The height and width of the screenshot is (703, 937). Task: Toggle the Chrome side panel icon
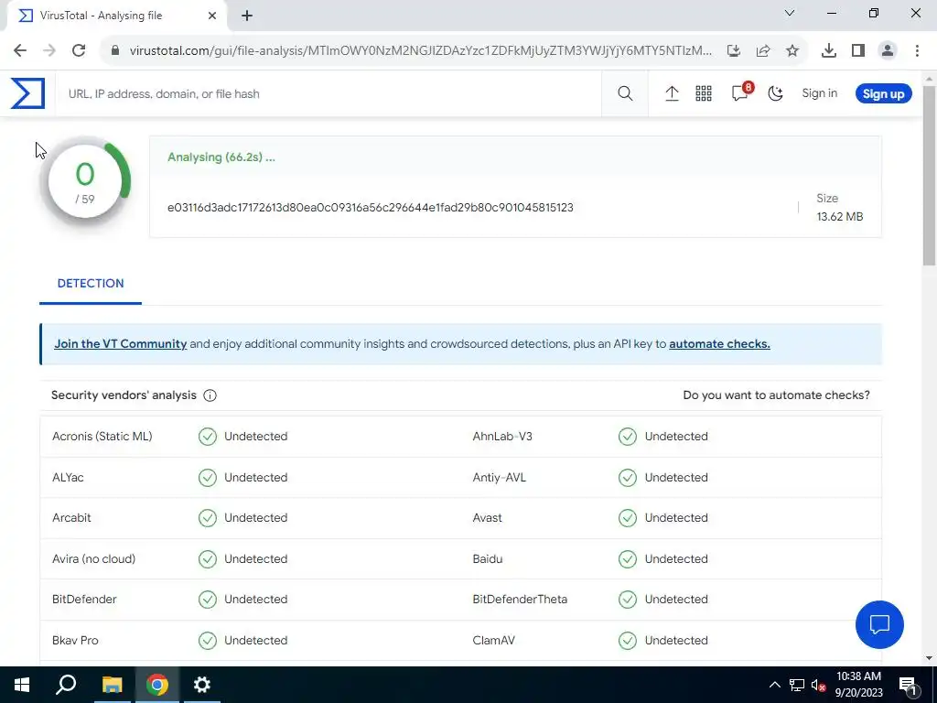(858, 50)
